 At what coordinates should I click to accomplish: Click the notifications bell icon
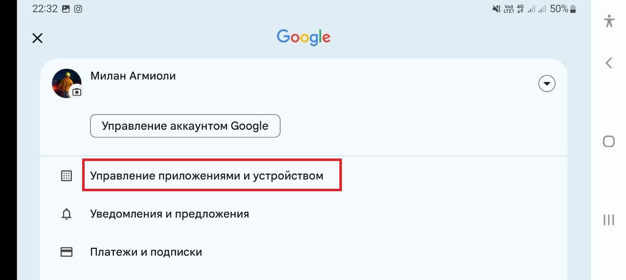tap(66, 214)
